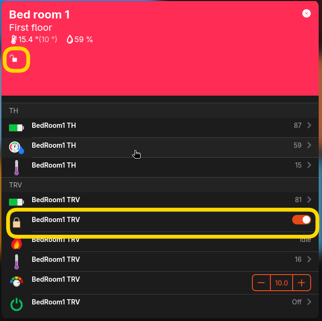This screenshot has height=321, width=322.
Task: Decrease the TRV setpoint with minus button
Action: pyautogui.click(x=261, y=283)
